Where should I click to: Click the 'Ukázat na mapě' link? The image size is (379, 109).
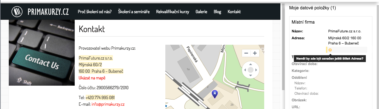point(92,78)
